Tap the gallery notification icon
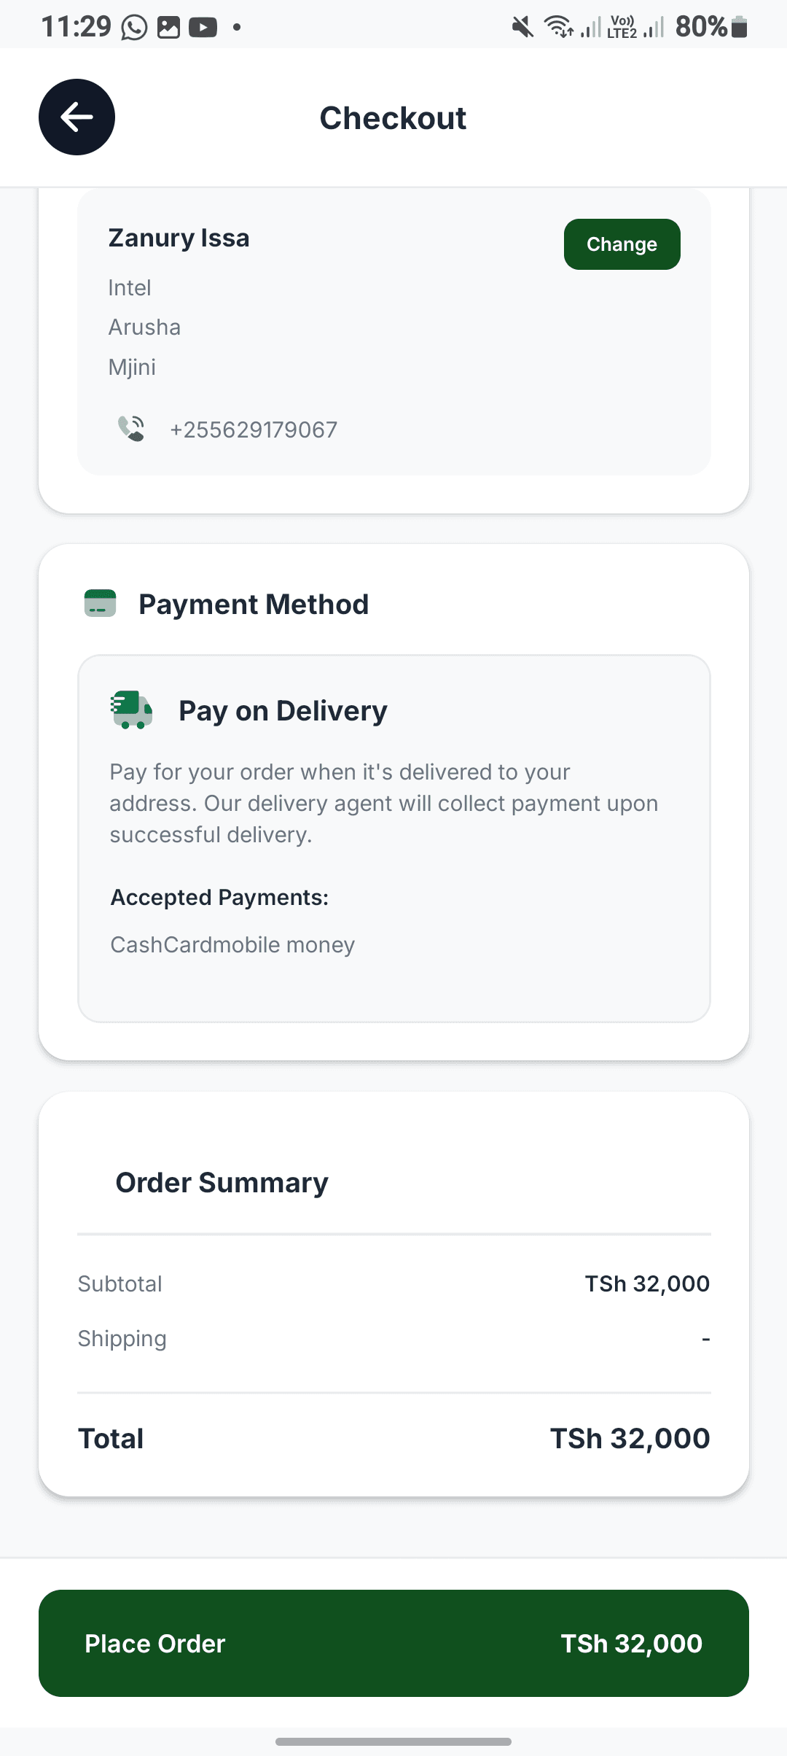The width and height of the screenshot is (787, 1756). tap(168, 28)
